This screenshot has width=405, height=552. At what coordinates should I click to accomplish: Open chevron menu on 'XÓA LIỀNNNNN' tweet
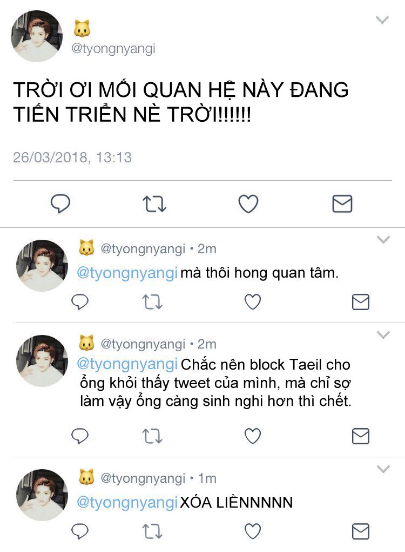click(x=383, y=469)
